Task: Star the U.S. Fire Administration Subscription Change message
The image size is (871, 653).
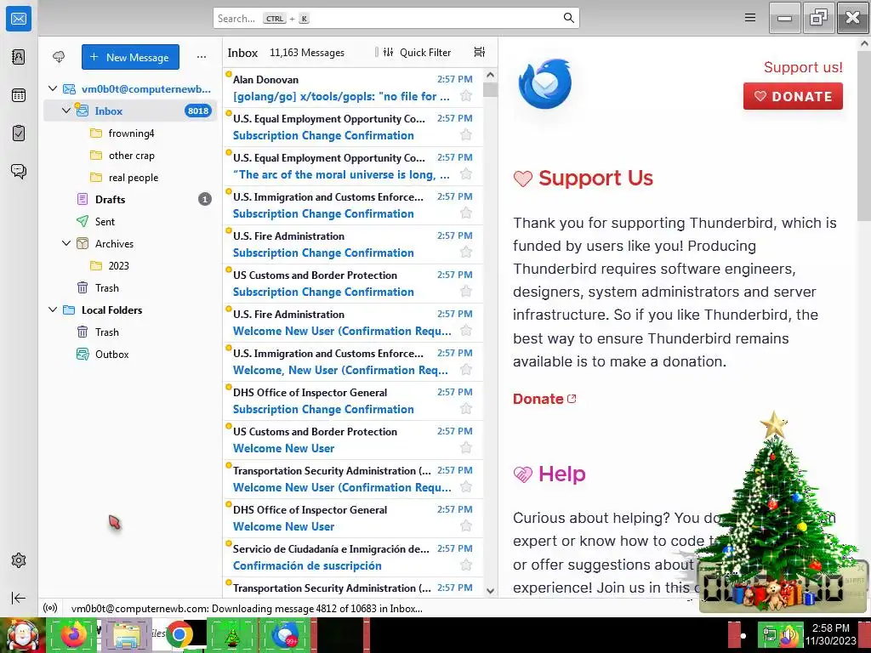Action: coord(466,253)
